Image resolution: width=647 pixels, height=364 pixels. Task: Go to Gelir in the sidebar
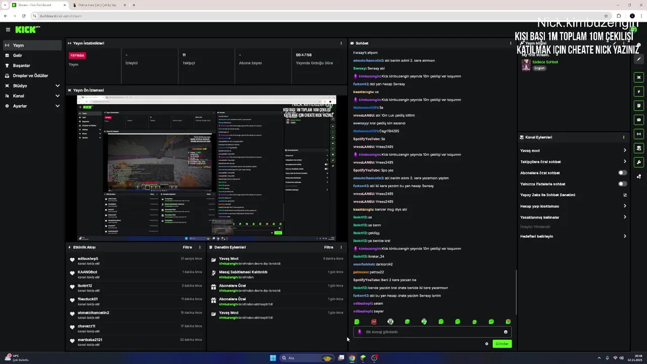tap(32, 56)
